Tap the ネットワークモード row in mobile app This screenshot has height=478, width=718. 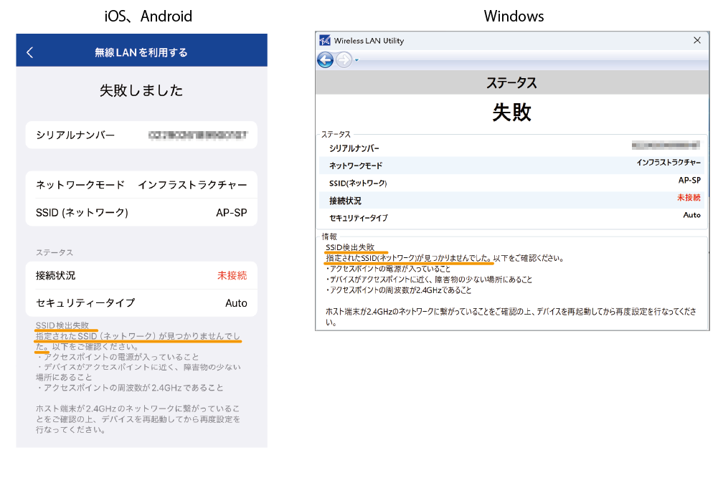pos(141,185)
